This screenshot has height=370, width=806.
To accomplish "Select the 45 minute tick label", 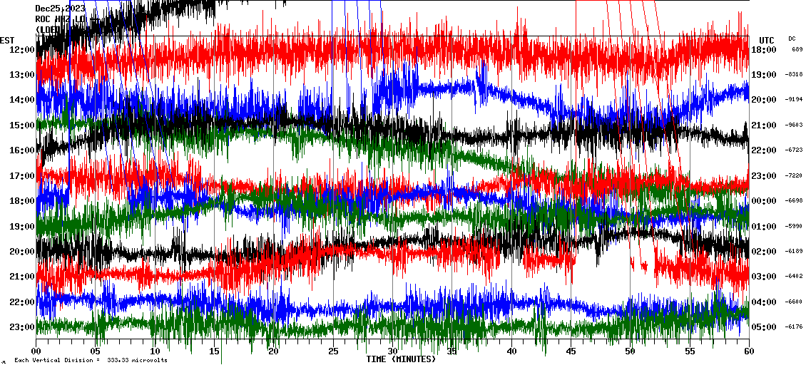I will point(571,351).
